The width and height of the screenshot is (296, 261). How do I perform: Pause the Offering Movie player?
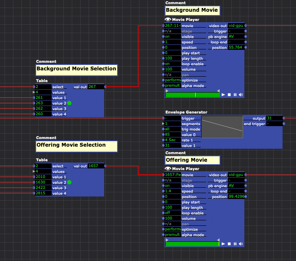[235, 244]
